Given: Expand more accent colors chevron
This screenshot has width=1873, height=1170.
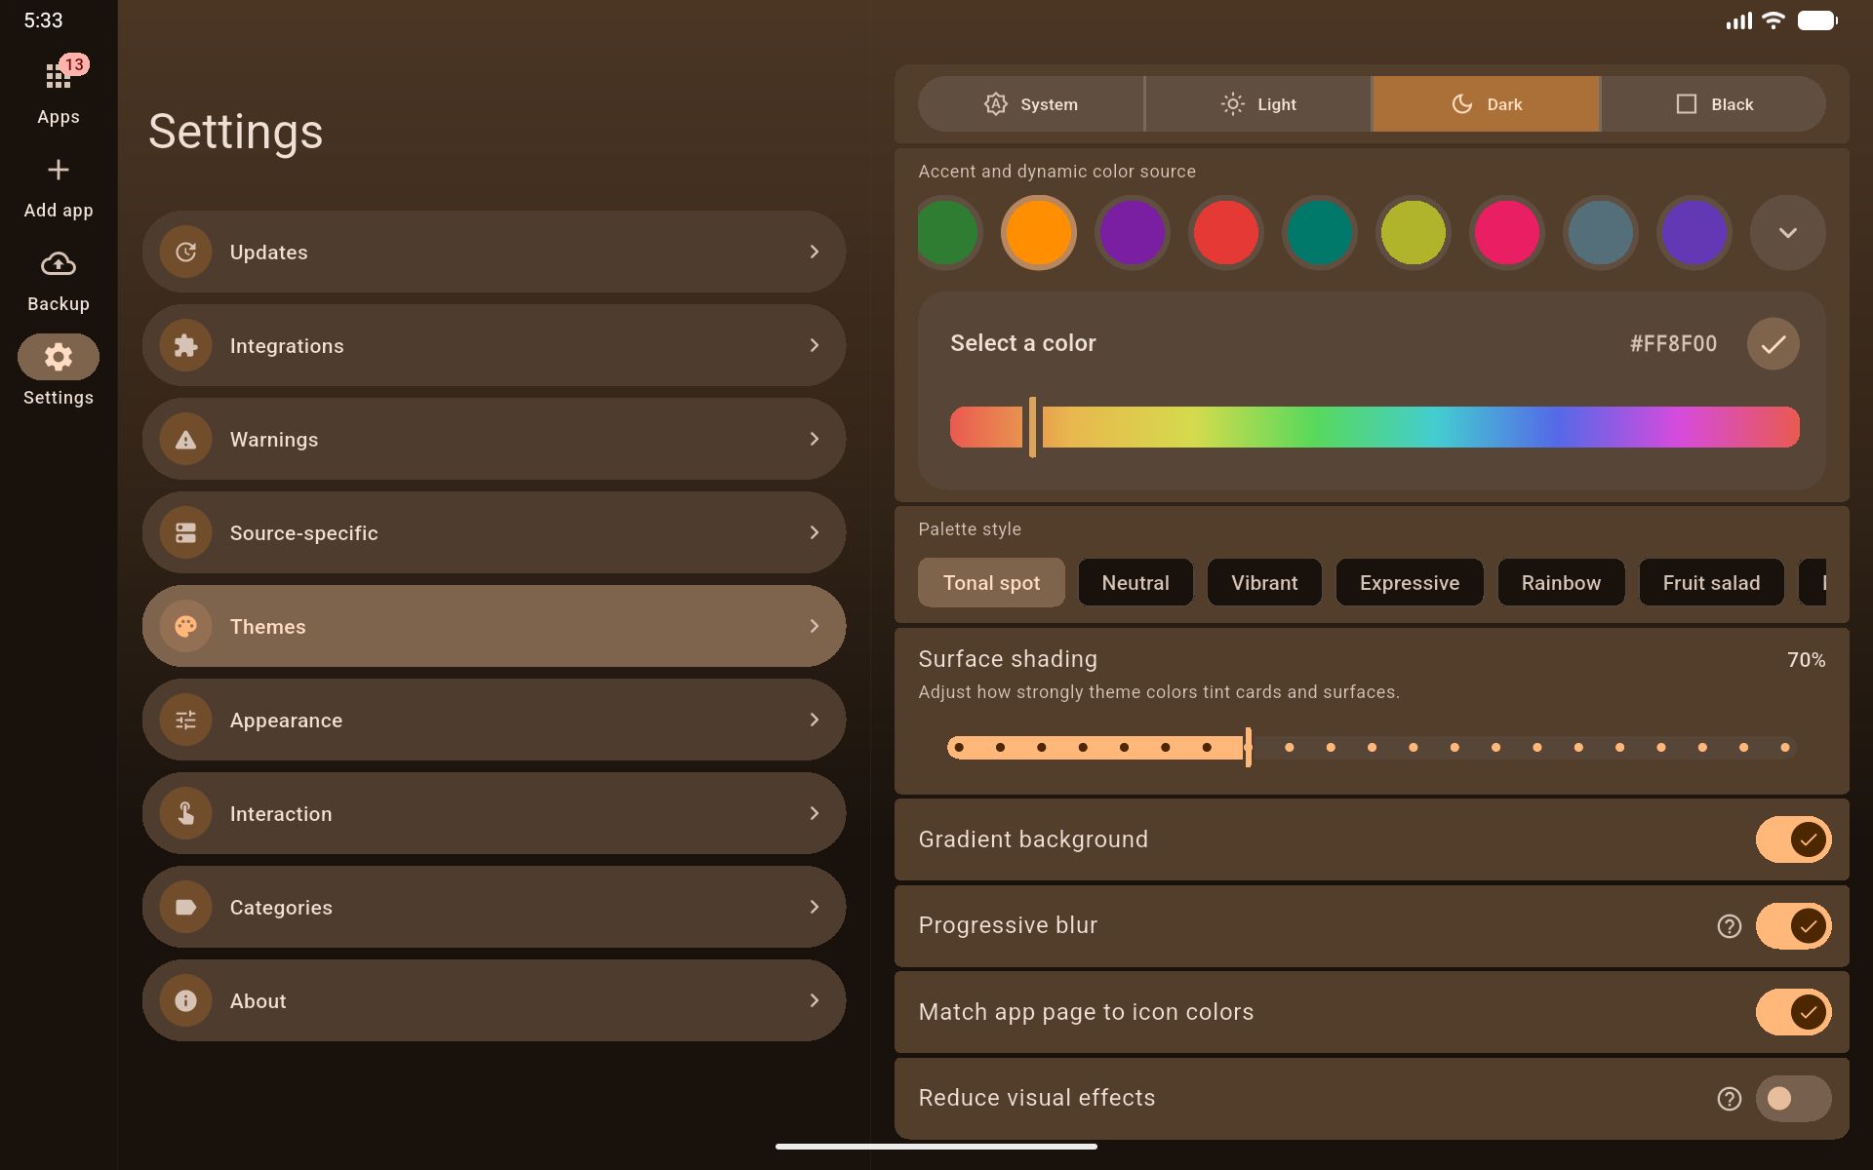Looking at the screenshot, I should 1787,232.
